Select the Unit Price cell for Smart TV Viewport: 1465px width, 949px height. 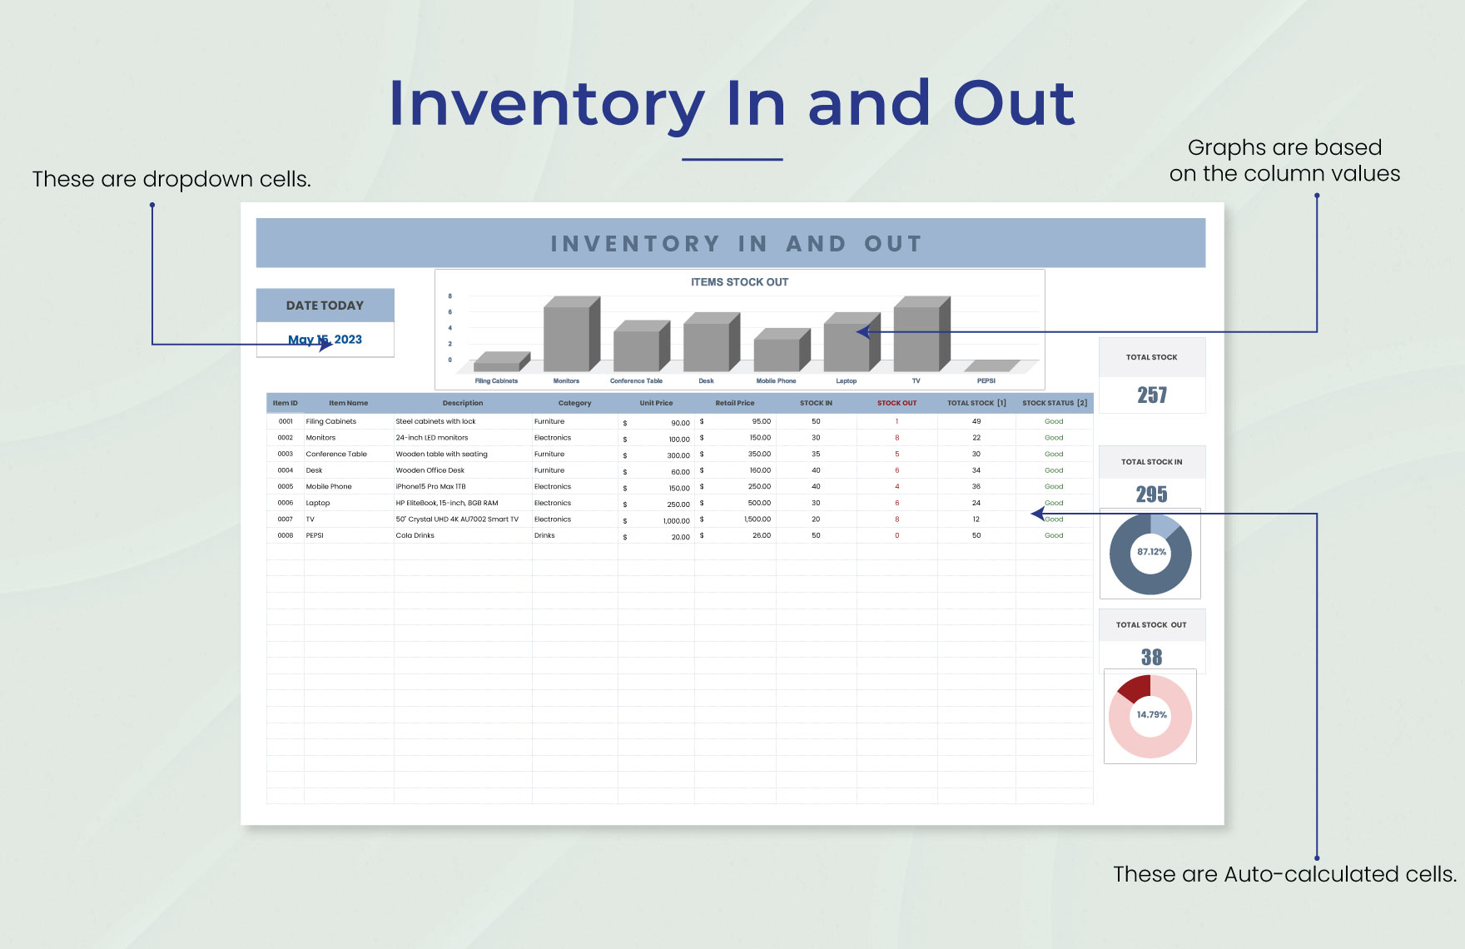(657, 519)
